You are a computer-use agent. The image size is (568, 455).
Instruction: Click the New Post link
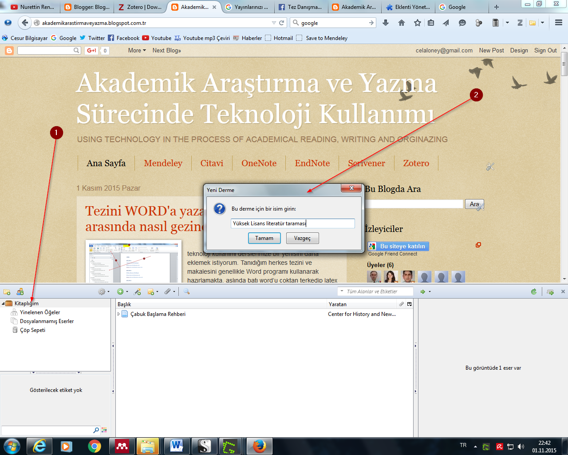coord(491,51)
